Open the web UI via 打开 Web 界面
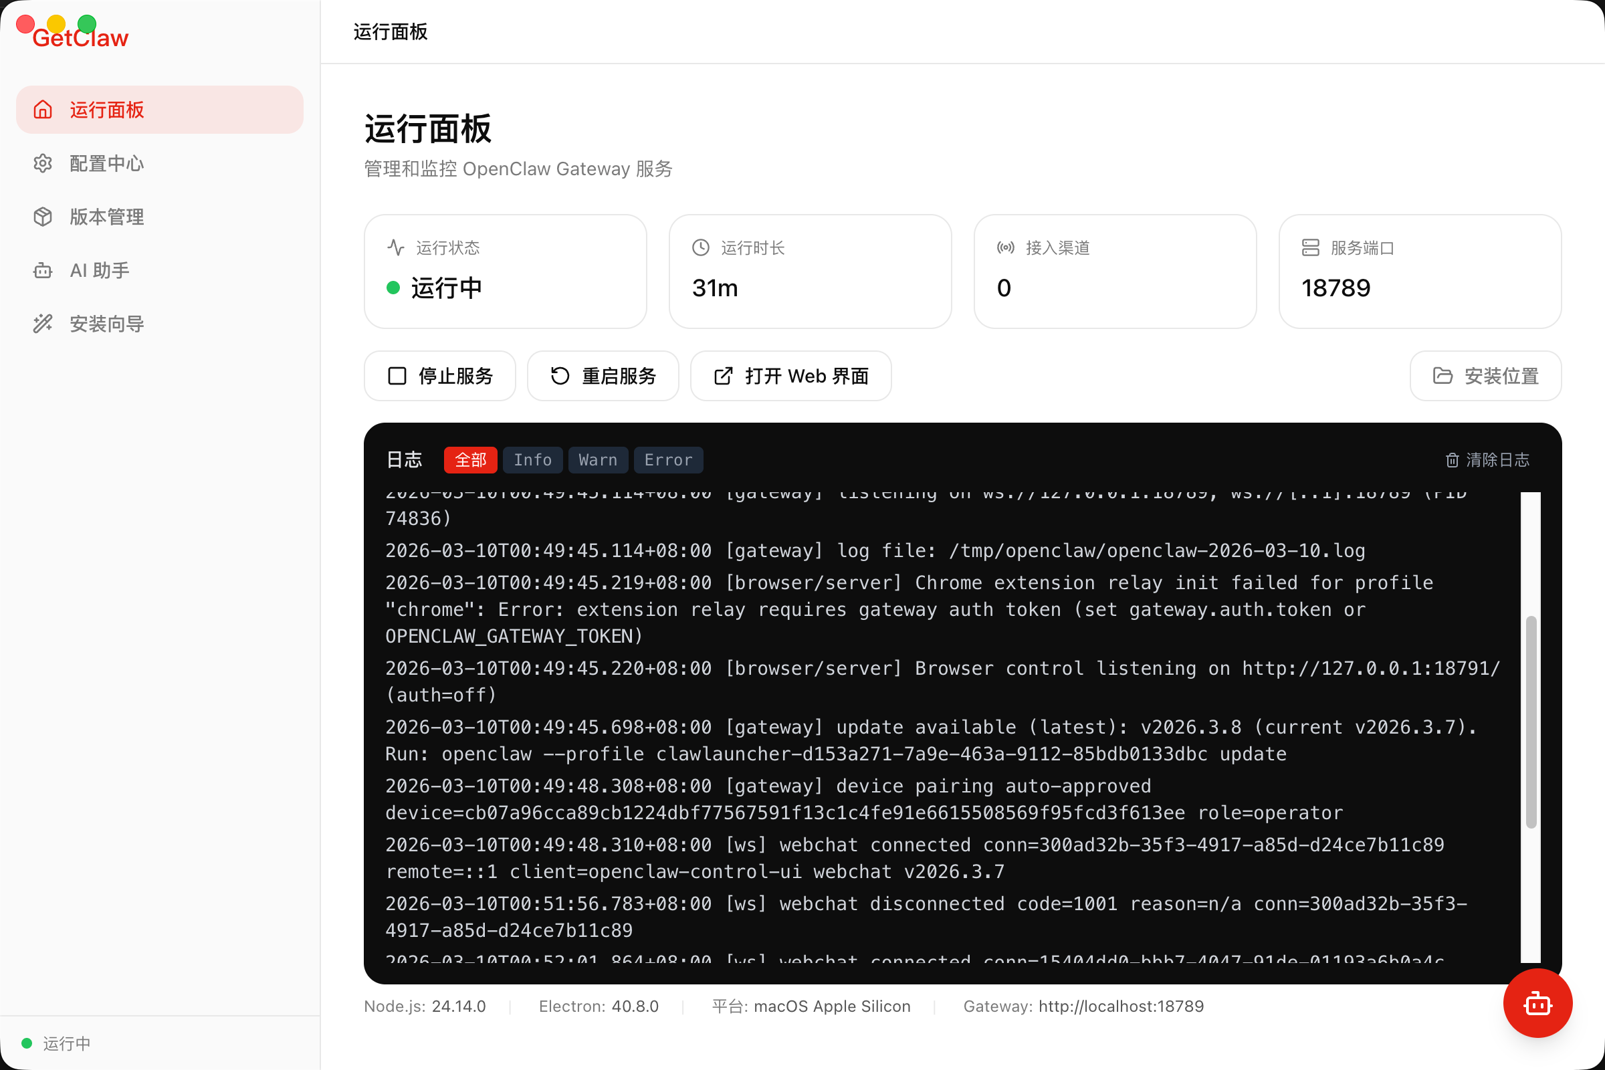Image resolution: width=1605 pixels, height=1070 pixels. pos(790,376)
